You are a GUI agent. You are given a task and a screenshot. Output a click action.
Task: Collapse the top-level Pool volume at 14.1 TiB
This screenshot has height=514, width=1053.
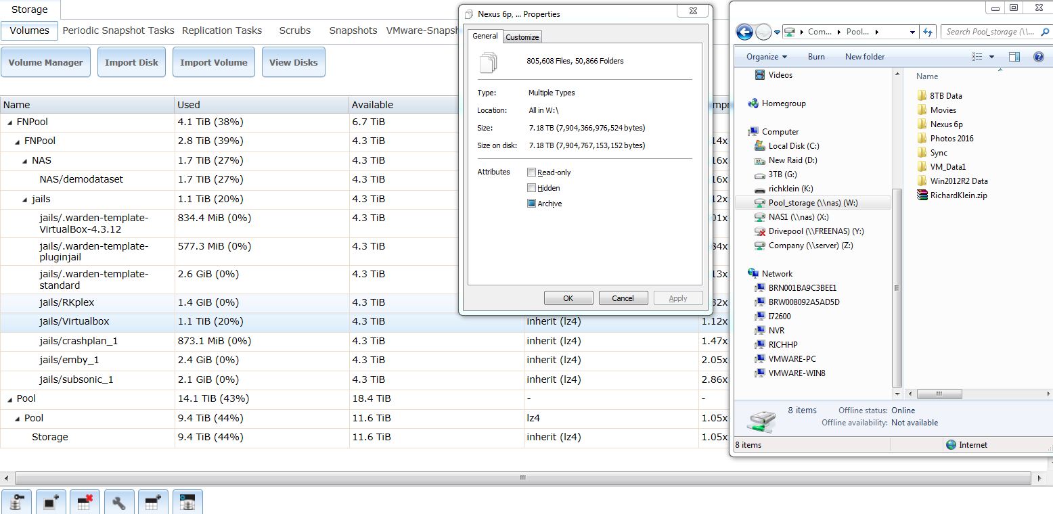[9, 399]
